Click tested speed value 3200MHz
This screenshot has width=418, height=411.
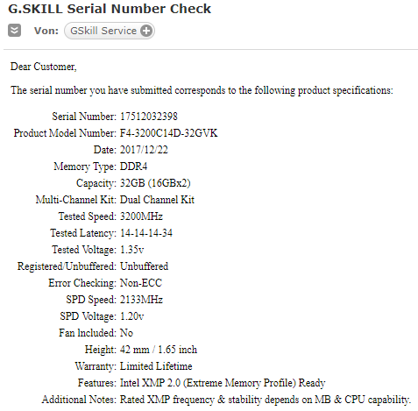(x=141, y=216)
